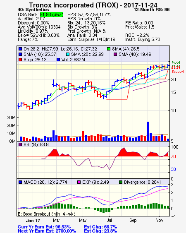This screenshot has height=233, width=186.
Task: Click Avg Vol(00's): 16364 text
Action: (39, 27)
